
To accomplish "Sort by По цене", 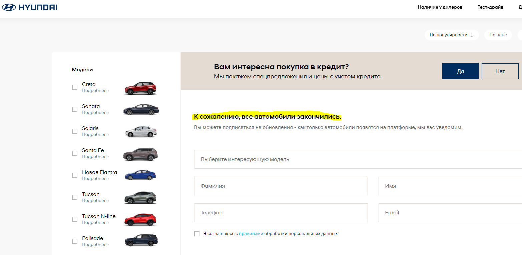I will [498, 35].
